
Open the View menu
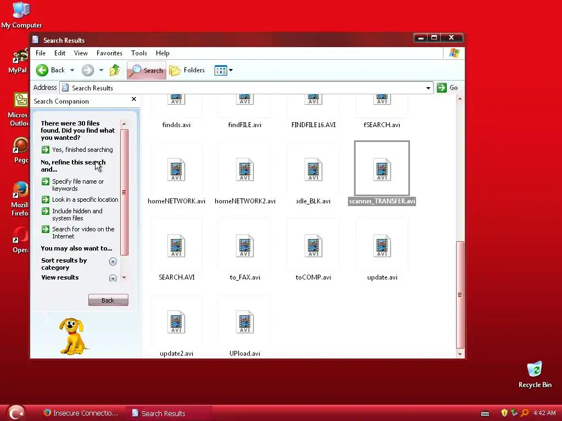point(81,53)
